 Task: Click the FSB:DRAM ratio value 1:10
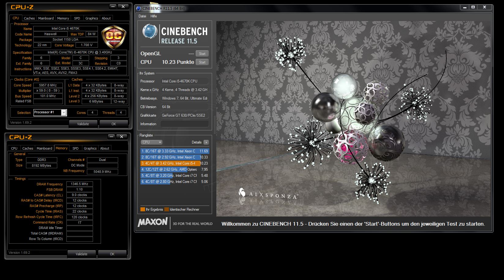click(80, 189)
